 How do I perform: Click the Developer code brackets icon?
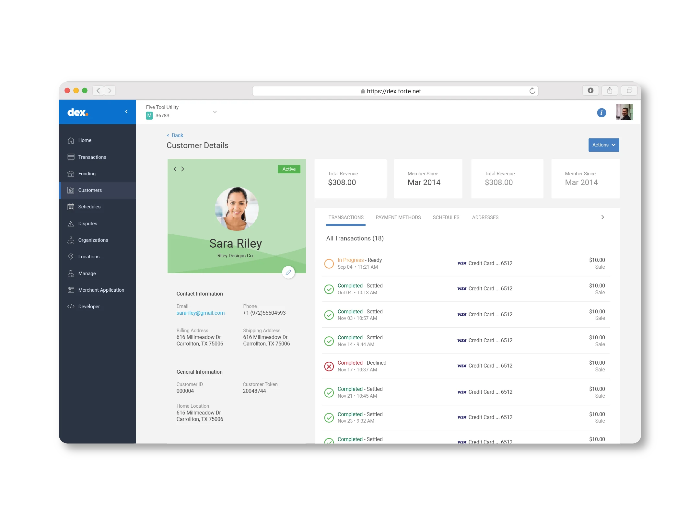click(x=71, y=307)
